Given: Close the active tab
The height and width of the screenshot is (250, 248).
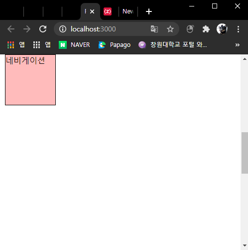Looking at the screenshot, I should [92, 11].
